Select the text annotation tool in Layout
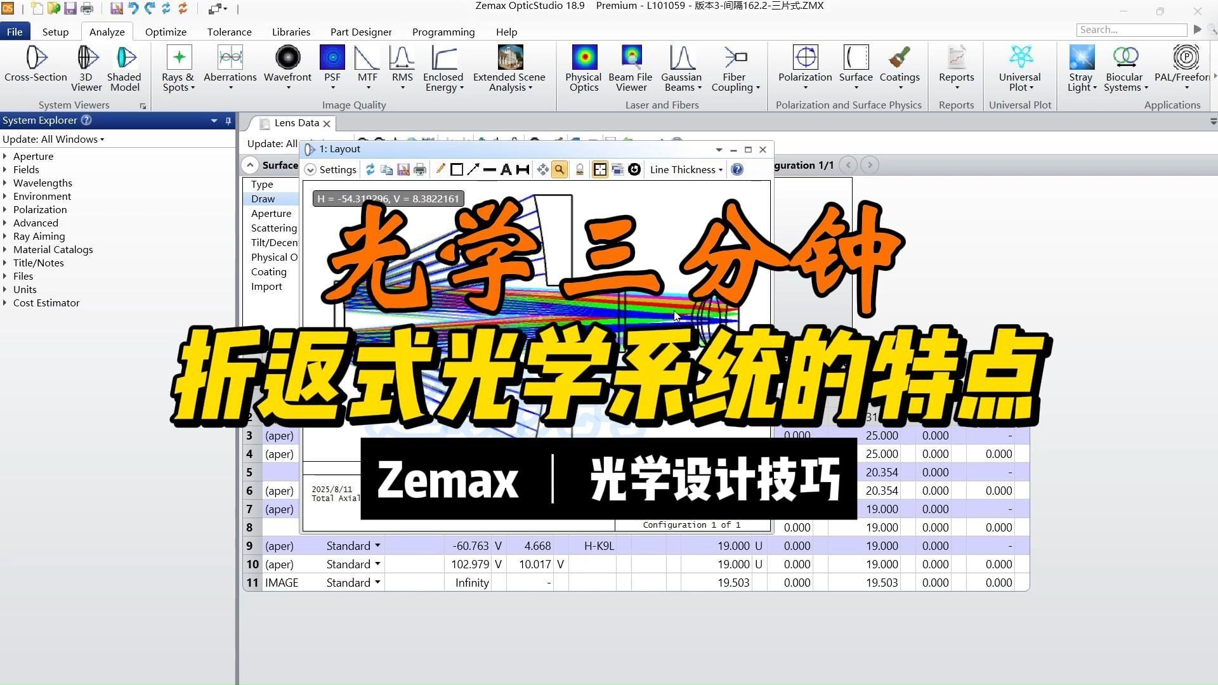The width and height of the screenshot is (1218, 685). [506, 169]
